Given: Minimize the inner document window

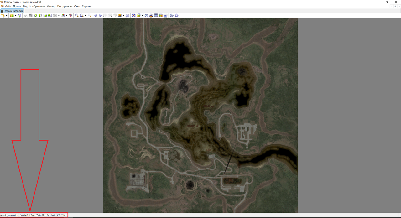Looking at the screenshot, I should click(x=392, y=6).
